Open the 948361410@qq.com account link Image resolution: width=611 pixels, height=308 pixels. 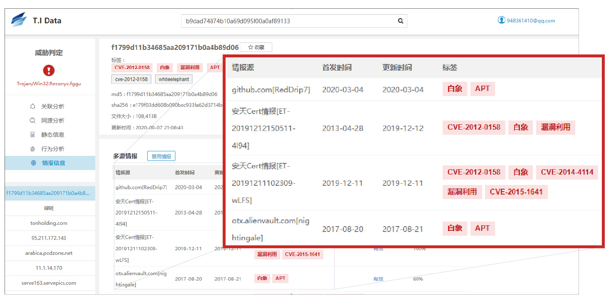tap(531, 21)
